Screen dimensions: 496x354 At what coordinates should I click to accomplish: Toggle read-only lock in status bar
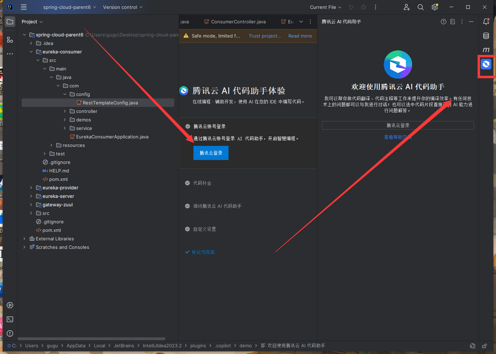(484, 346)
